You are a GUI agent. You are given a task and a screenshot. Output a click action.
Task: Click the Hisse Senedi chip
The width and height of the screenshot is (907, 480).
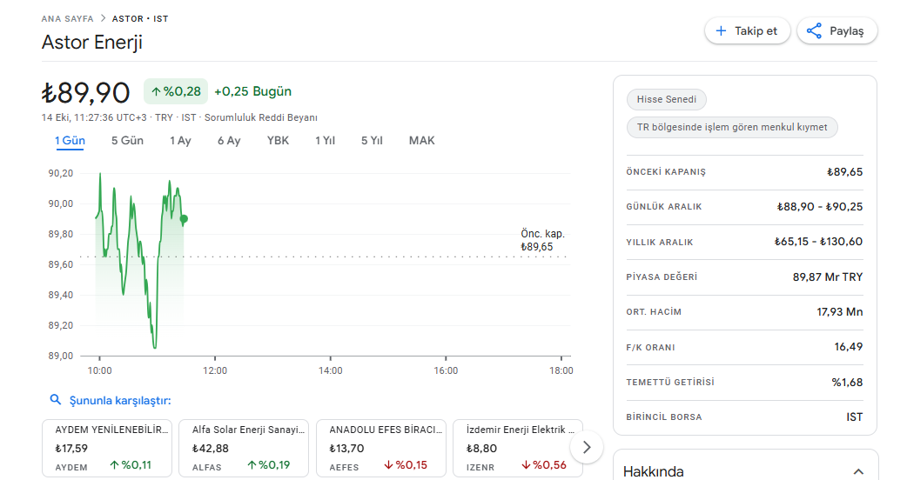(x=667, y=99)
